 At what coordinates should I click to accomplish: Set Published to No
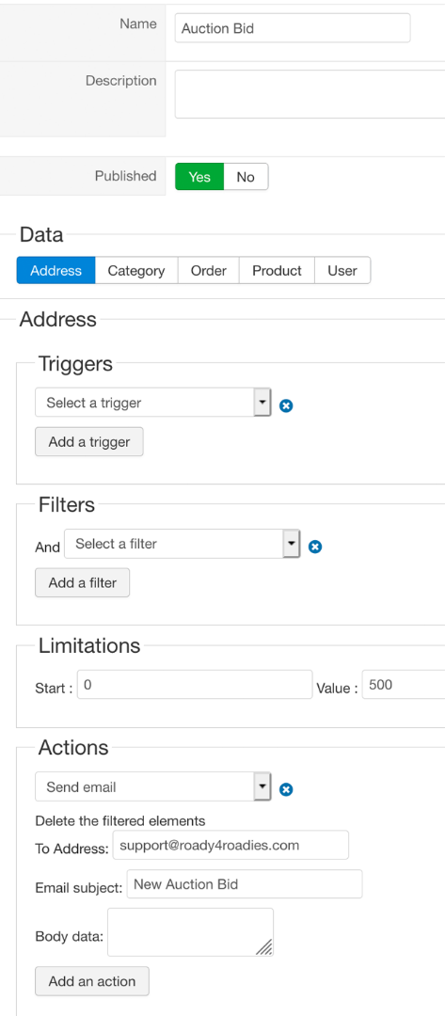pos(246,177)
